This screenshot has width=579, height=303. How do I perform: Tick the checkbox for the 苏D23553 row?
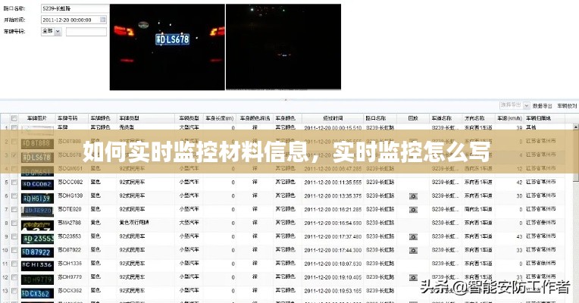14,237
